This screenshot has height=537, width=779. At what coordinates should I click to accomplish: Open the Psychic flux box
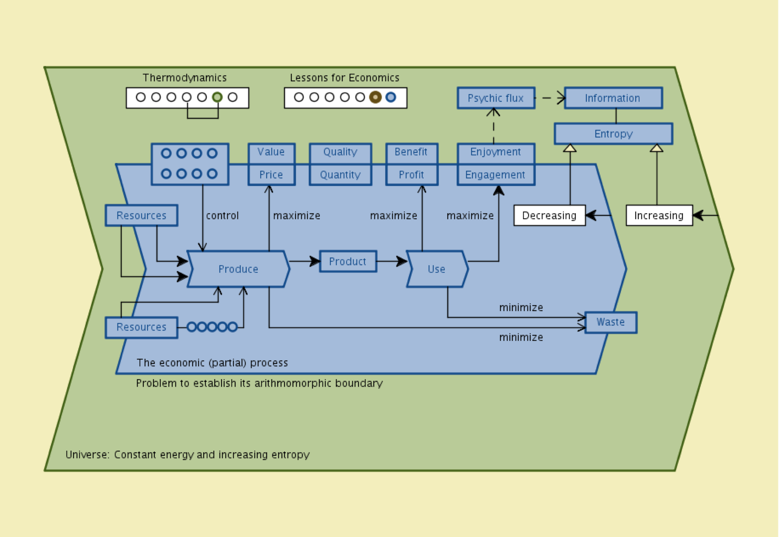[496, 98]
